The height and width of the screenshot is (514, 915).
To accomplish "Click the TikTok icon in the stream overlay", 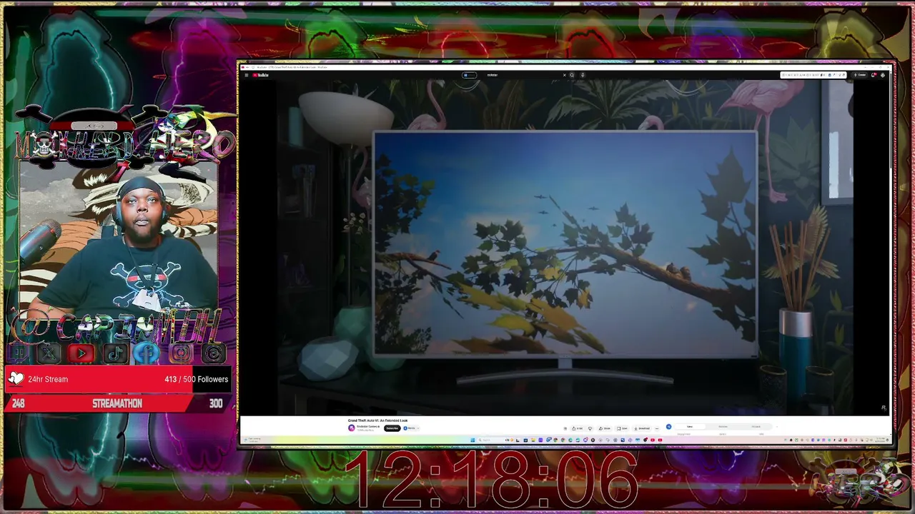I will [x=114, y=353].
